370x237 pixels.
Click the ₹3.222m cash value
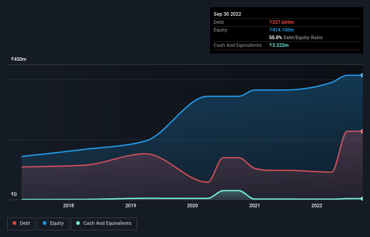279,45
